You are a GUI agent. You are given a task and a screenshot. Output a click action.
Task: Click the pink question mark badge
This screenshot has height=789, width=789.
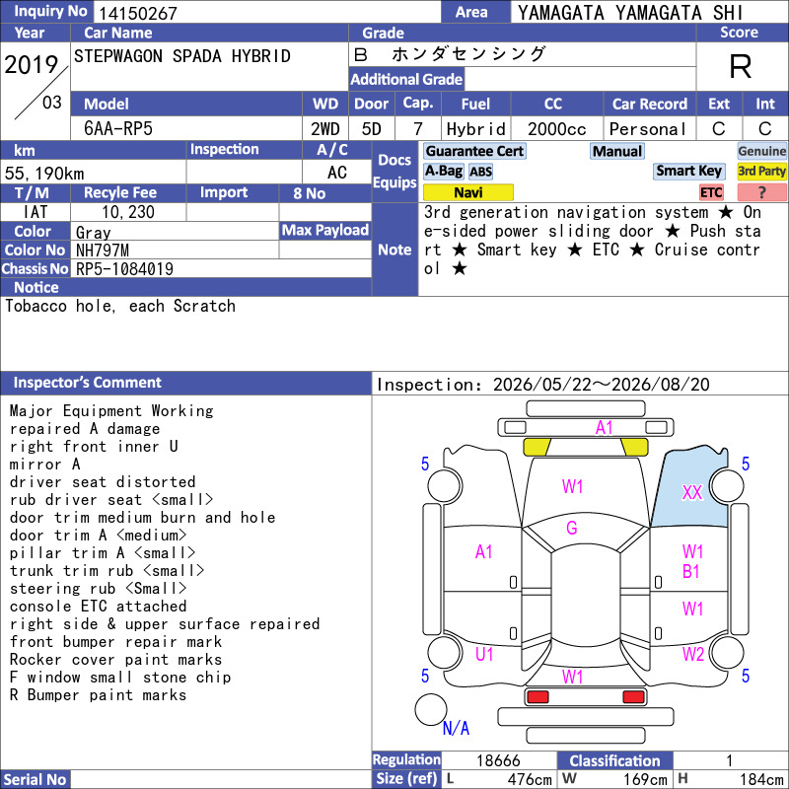click(761, 192)
